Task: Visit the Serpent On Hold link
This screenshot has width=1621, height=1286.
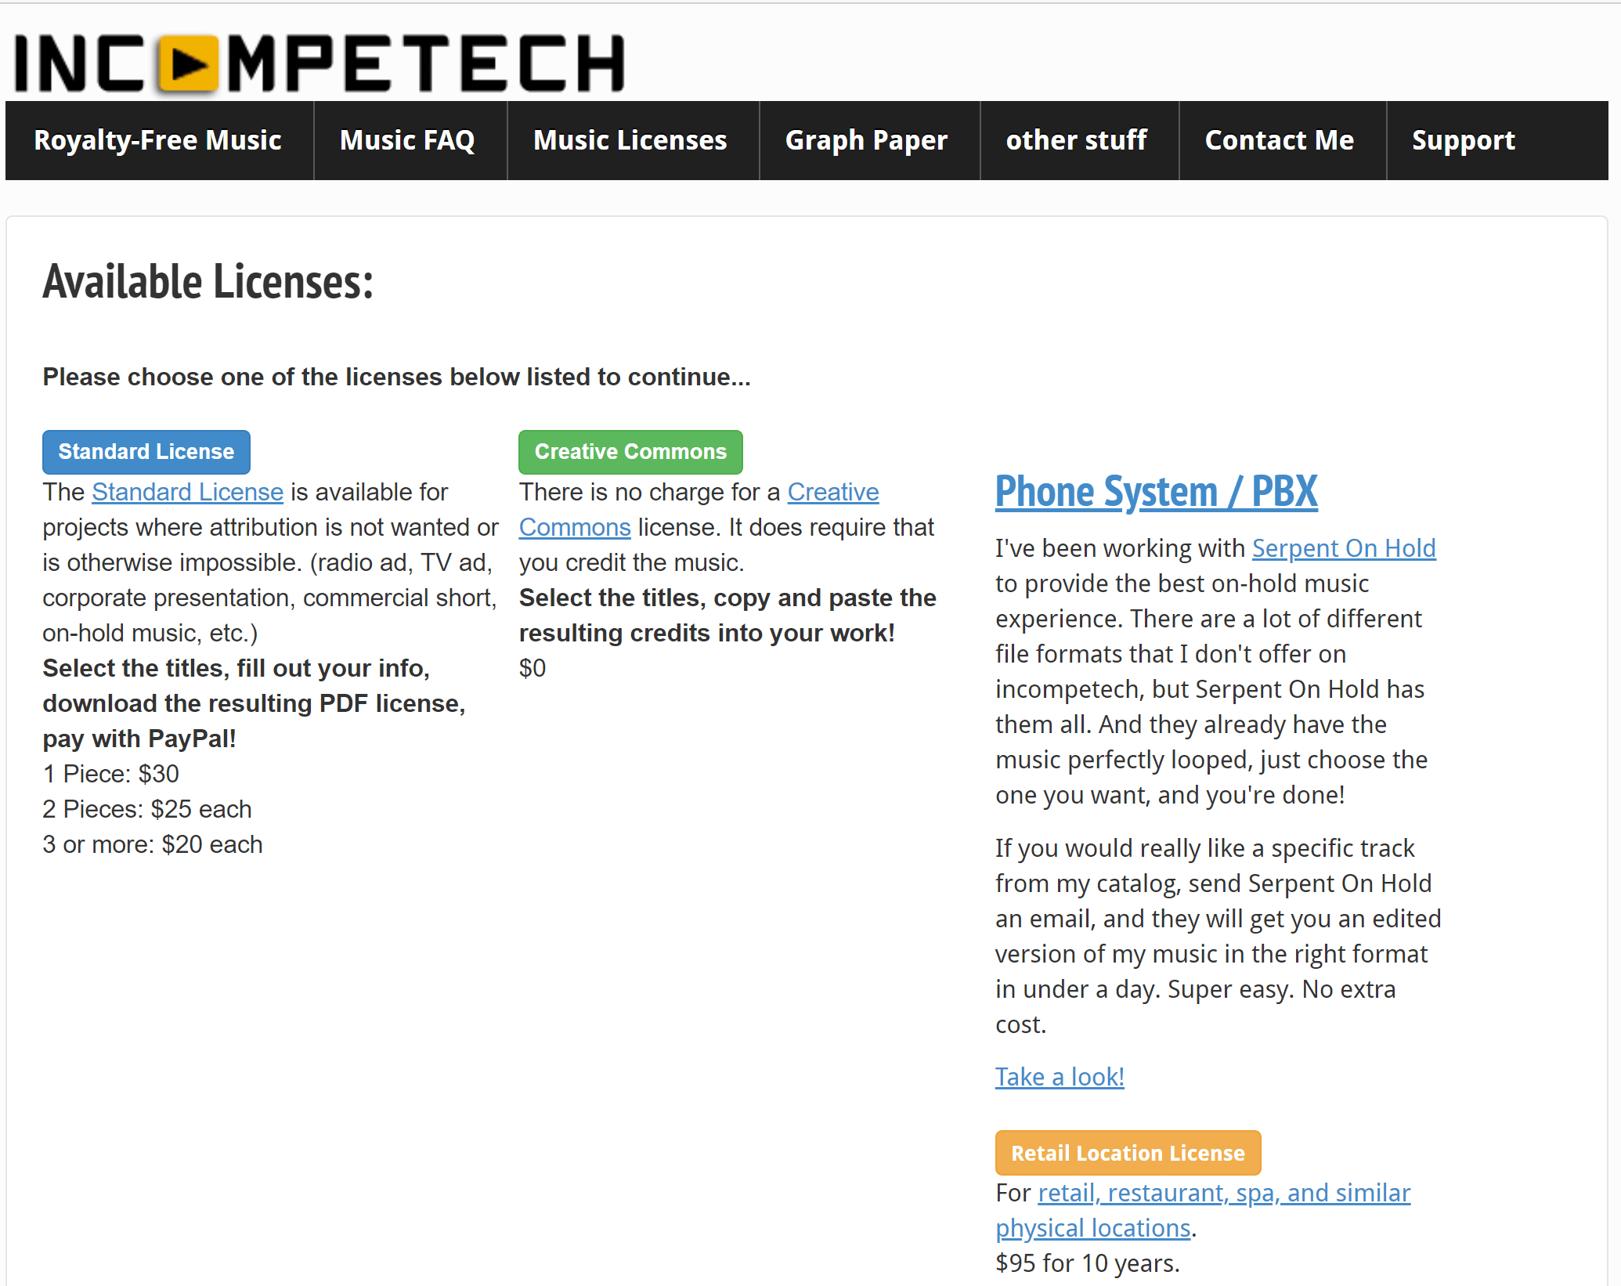Action: click(1344, 548)
